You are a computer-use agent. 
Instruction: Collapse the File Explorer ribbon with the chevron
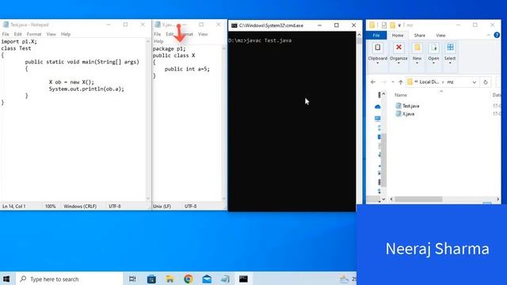click(x=488, y=35)
